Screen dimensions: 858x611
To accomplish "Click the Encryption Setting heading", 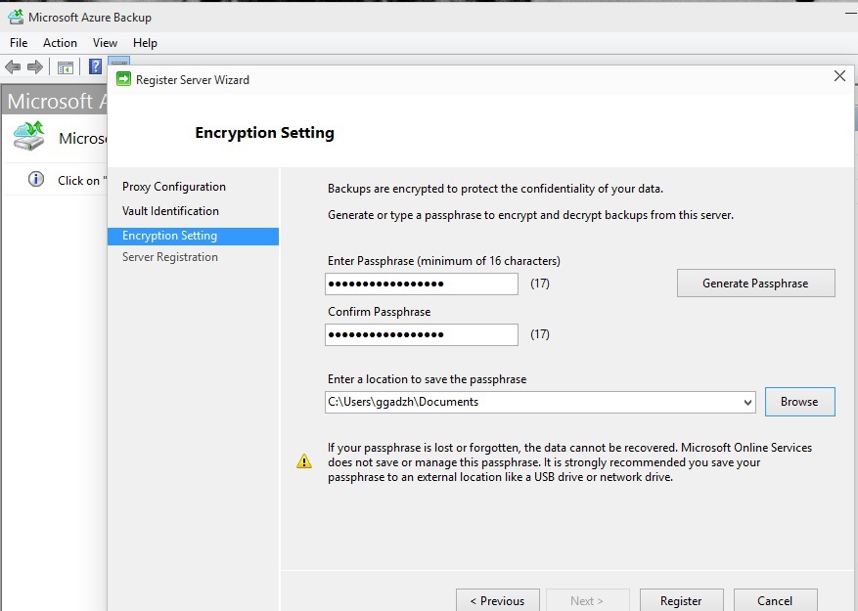I will (x=265, y=133).
